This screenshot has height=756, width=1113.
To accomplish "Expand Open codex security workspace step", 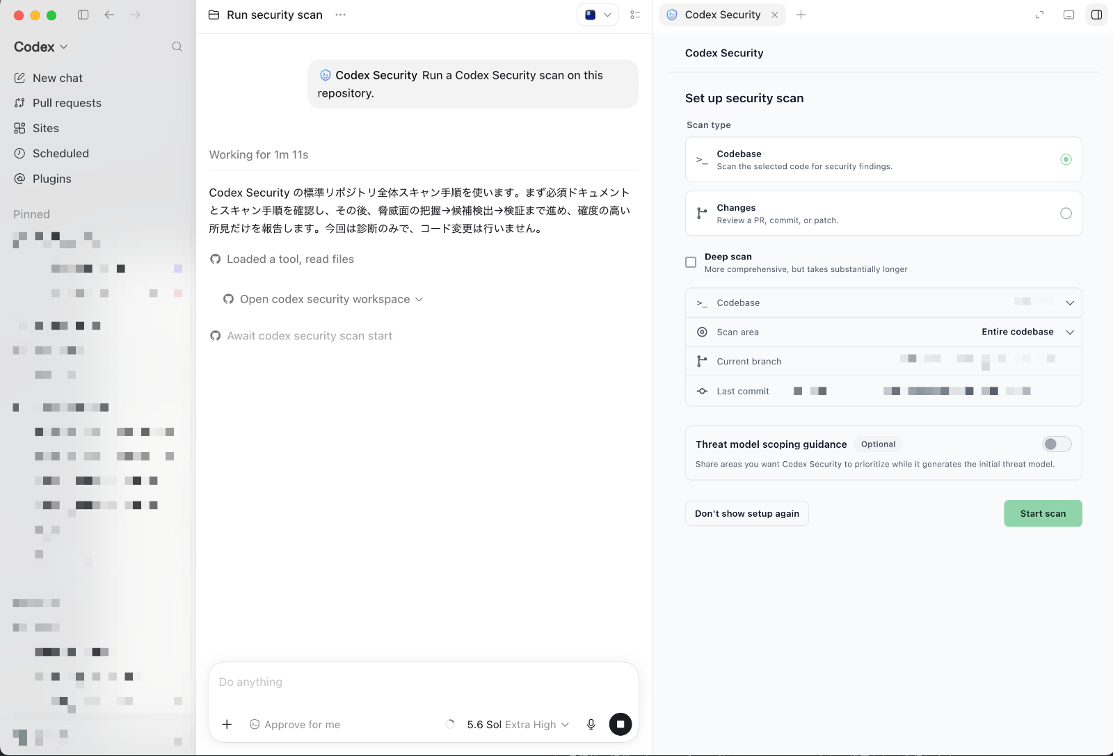I will (323, 299).
